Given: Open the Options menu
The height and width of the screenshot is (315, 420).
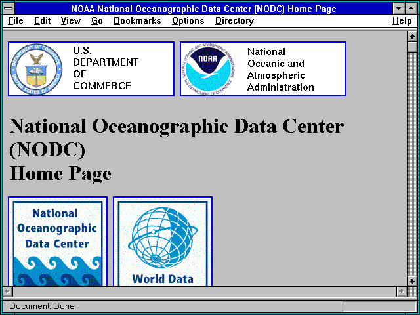Looking at the screenshot, I should (x=188, y=21).
